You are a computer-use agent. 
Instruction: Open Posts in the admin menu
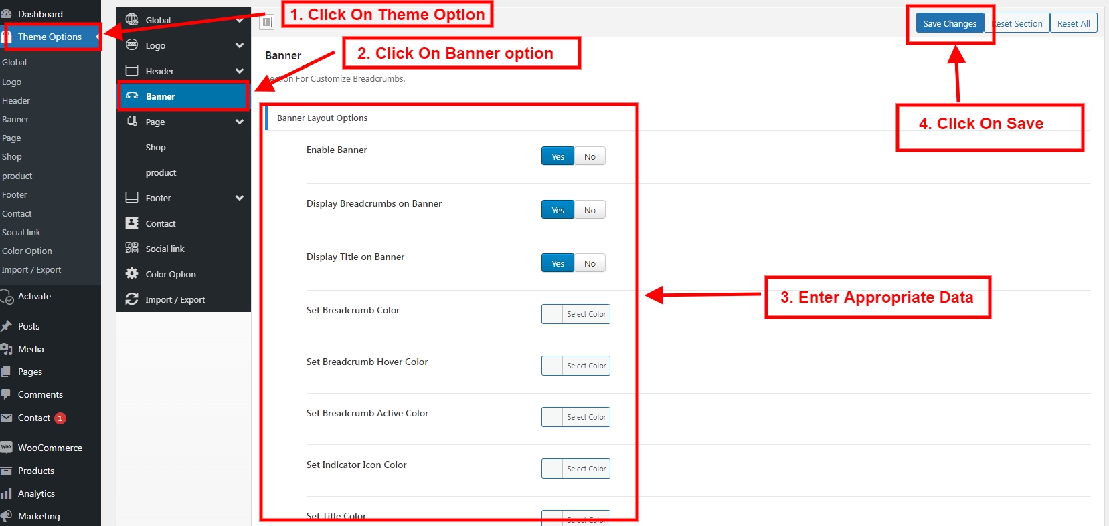[x=29, y=326]
